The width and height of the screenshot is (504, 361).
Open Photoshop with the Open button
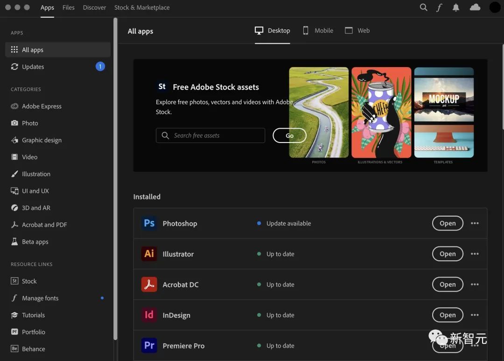pos(447,223)
